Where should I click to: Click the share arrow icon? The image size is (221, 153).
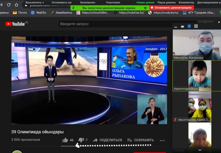click(95, 140)
